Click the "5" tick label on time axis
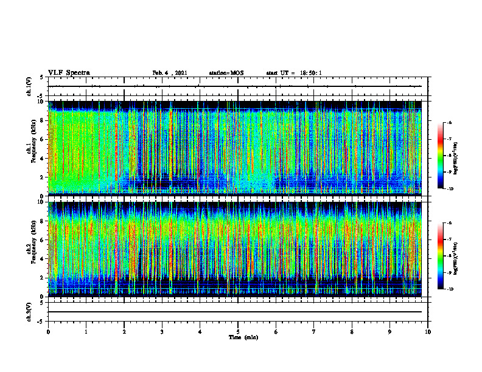The image size is (482, 372). click(x=238, y=332)
